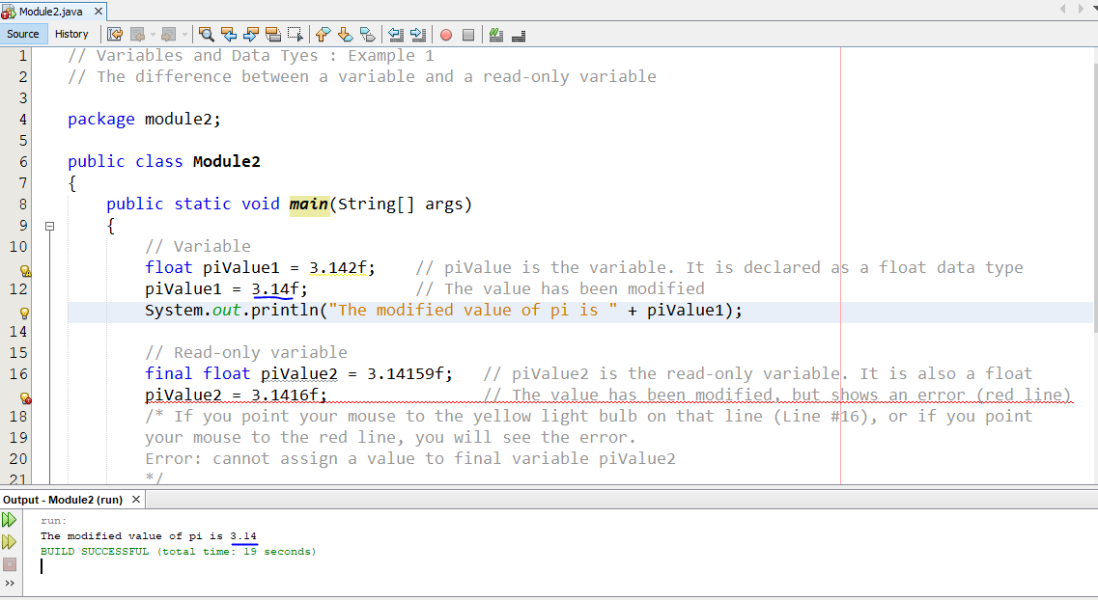Switch to the History view tab

pyautogui.click(x=71, y=34)
